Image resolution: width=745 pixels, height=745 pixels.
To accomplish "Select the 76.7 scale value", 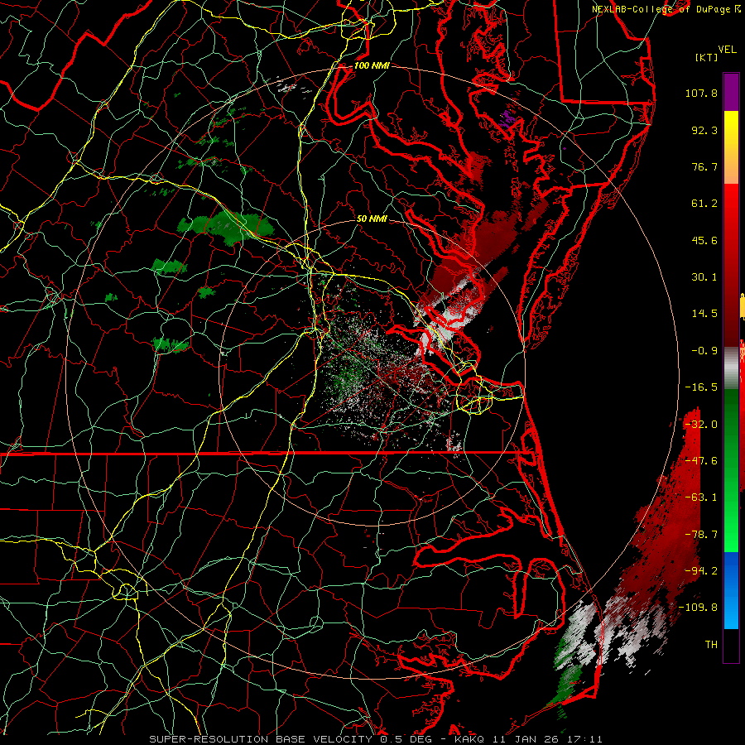I will [x=704, y=166].
